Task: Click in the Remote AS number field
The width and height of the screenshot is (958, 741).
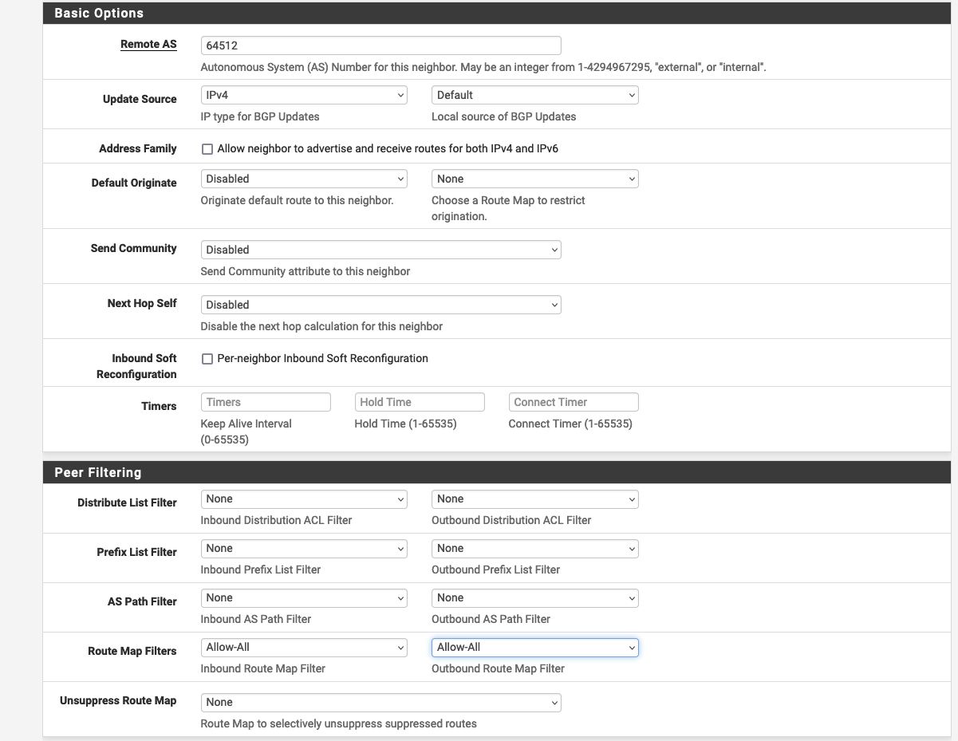Action: (x=380, y=45)
